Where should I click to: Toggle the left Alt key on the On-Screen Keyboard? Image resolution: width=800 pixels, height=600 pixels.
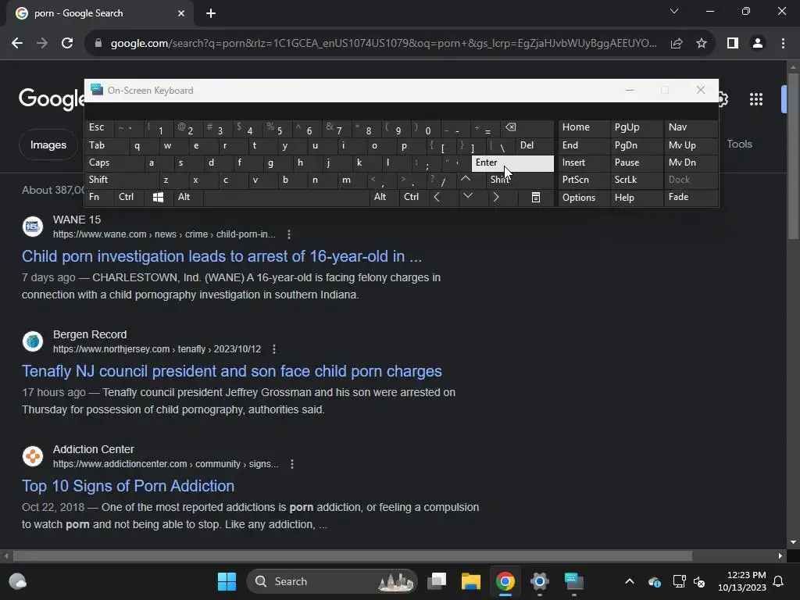pyautogui.click(x=187, y=198)
